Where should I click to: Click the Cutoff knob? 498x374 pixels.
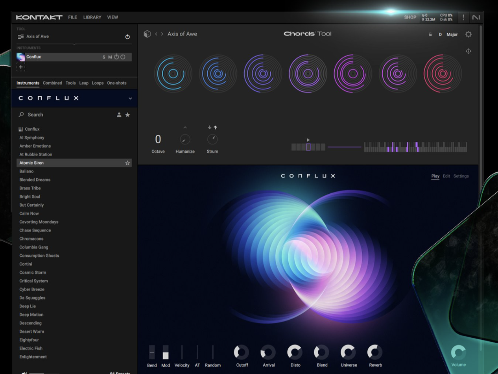coord(242,352)
